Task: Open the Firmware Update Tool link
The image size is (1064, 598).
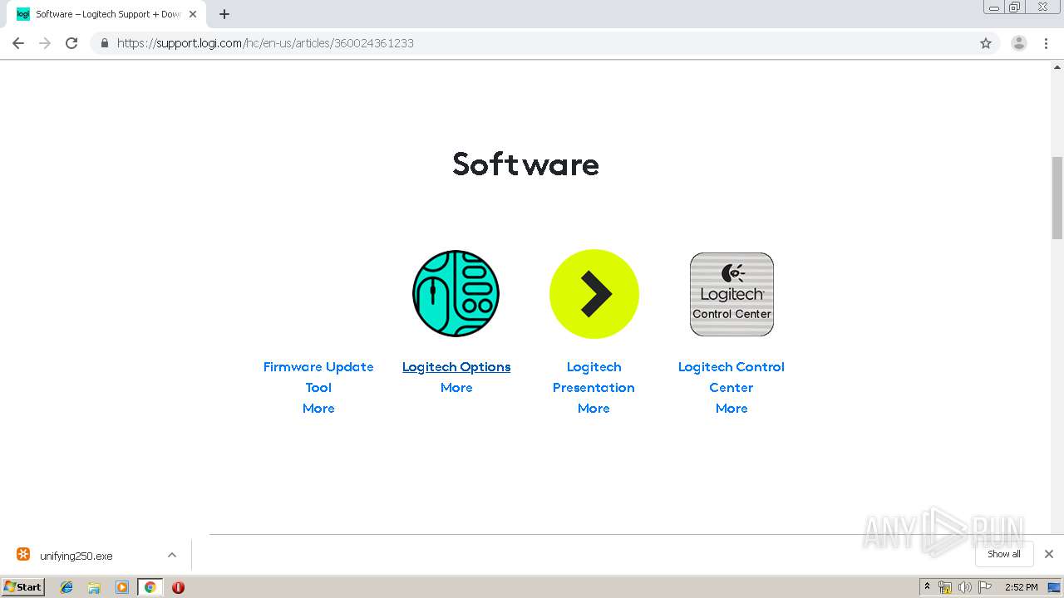Action: 318,377
